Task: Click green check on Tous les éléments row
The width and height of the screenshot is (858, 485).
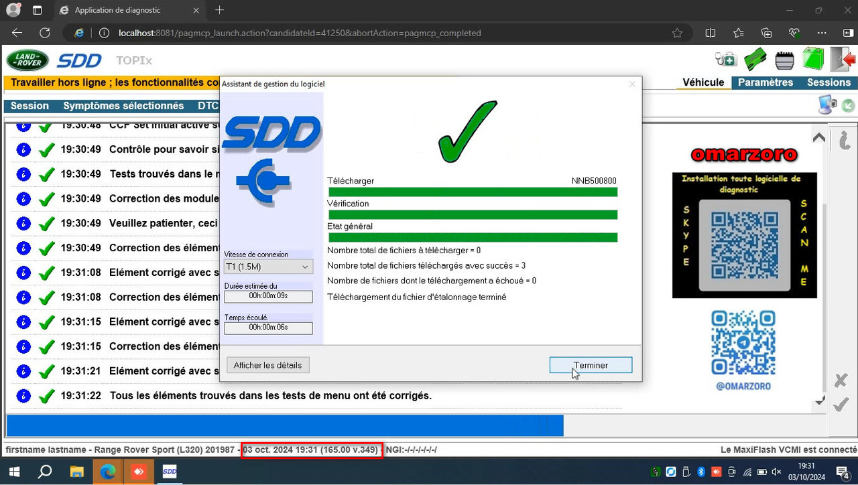Action: coord(46,396)
